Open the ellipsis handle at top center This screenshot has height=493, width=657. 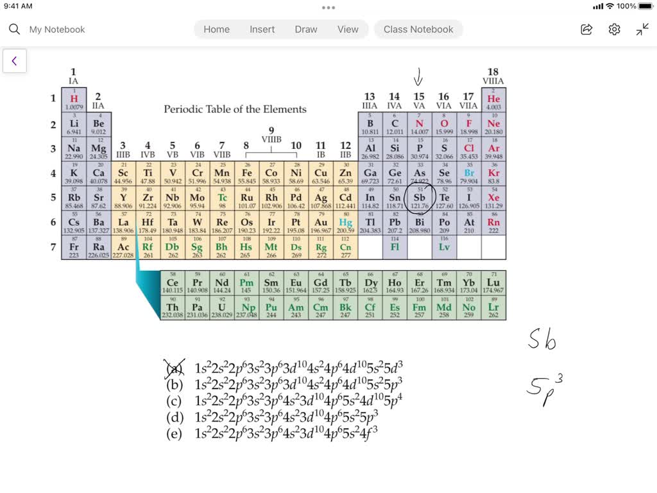tap(328, 7)
